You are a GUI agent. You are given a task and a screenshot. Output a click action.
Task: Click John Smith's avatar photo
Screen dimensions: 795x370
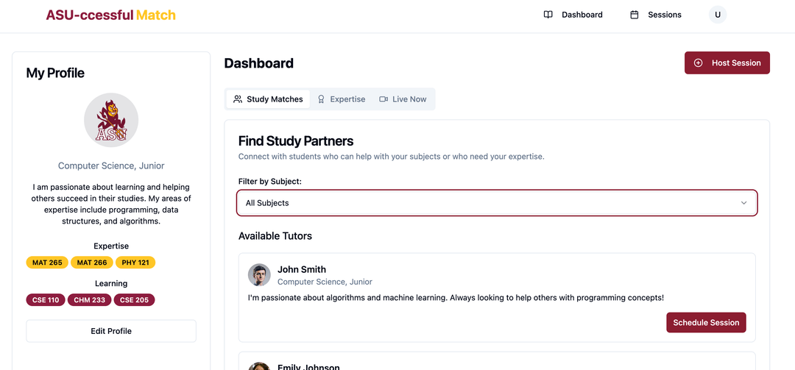259,274
